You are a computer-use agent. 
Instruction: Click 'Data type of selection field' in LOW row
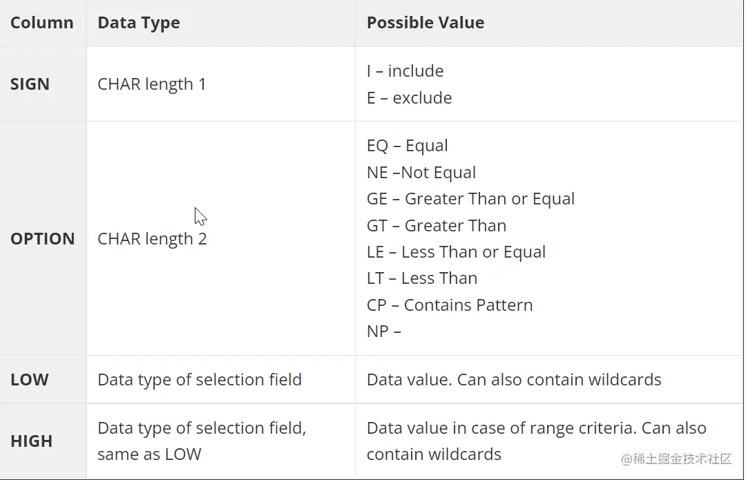(200, 380)
